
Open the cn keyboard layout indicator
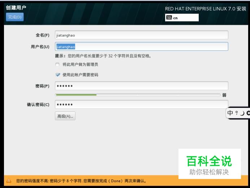(x=182, y=18)
